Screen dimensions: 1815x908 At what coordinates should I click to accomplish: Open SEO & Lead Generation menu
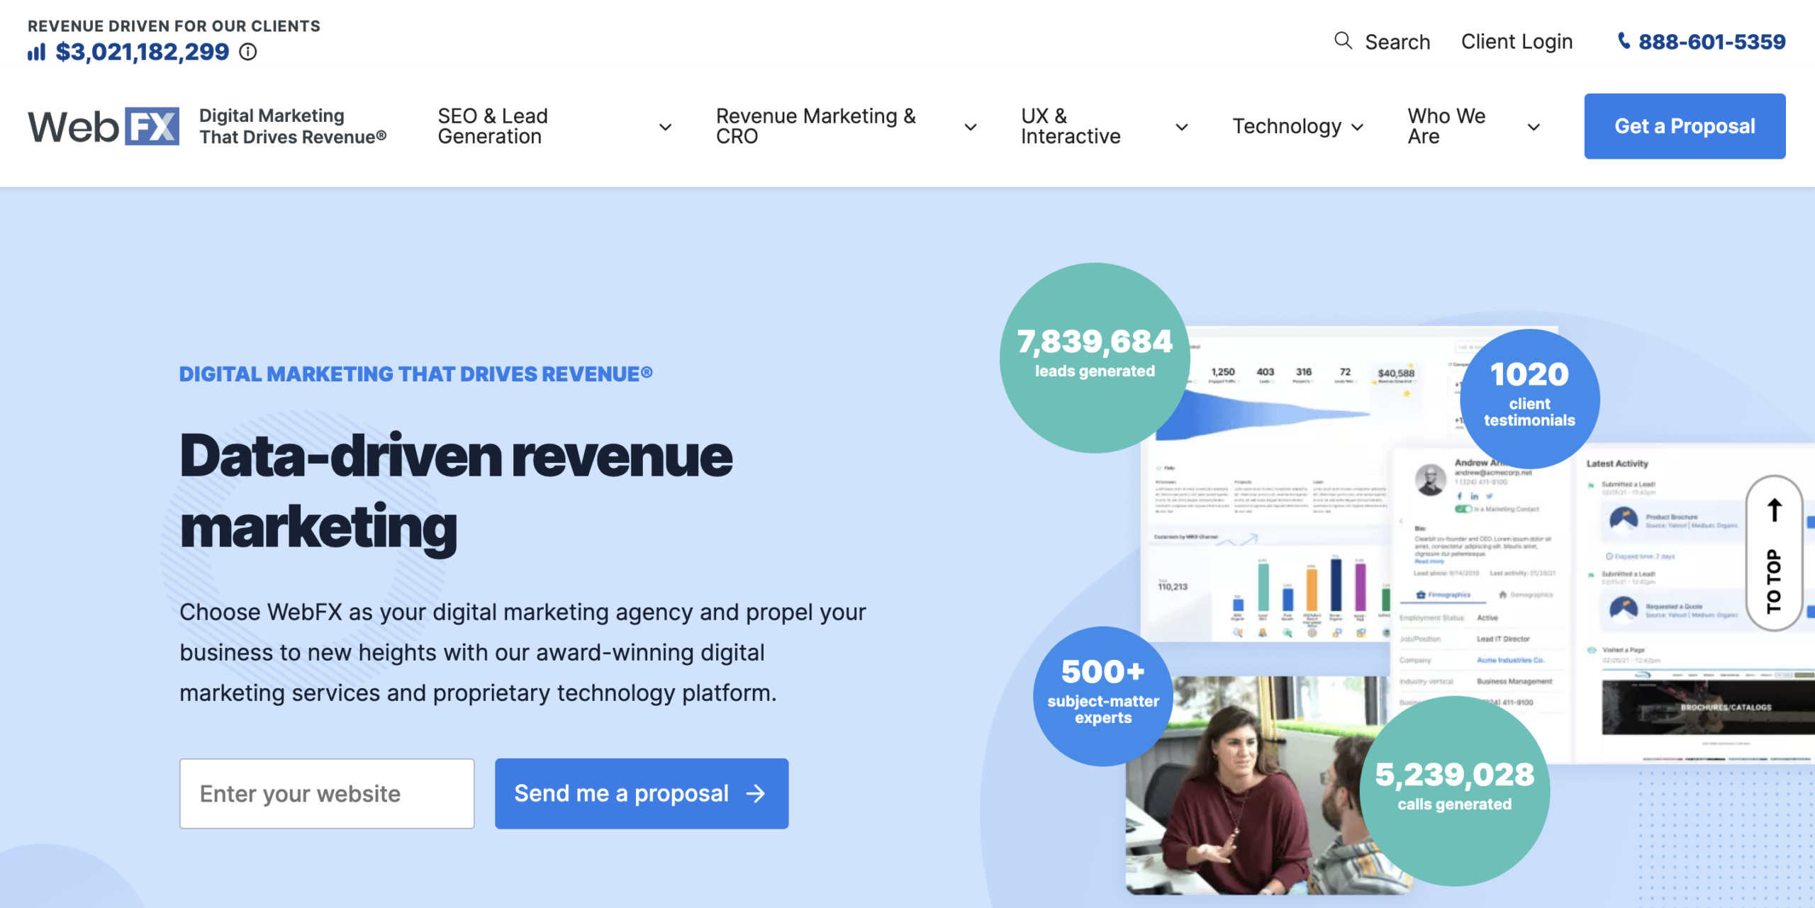pos(493,126)
